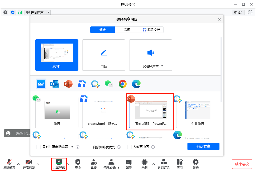Click the share dialog vertical scrollbar
256x171 pixels.
click(x=221, y=69)
